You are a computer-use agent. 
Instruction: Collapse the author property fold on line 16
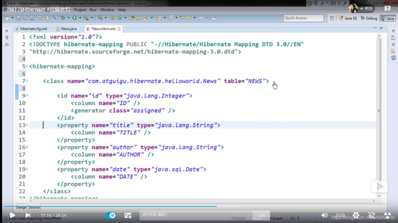pos(27,147)
